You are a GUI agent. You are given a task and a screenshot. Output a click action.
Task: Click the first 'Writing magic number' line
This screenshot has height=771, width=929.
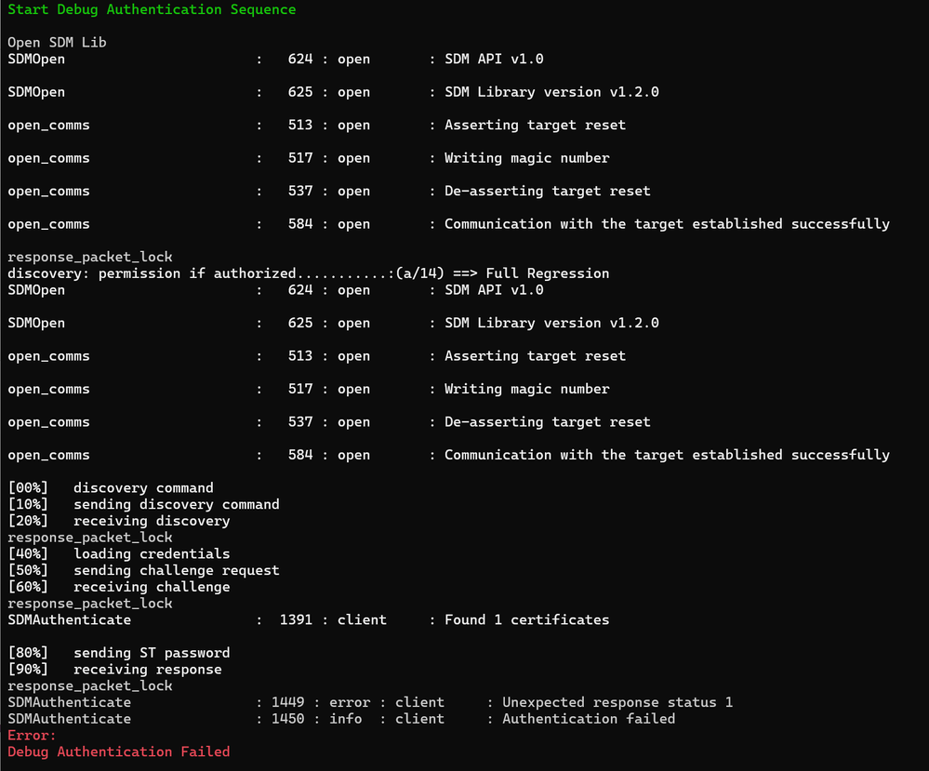[x=526, y=158]
